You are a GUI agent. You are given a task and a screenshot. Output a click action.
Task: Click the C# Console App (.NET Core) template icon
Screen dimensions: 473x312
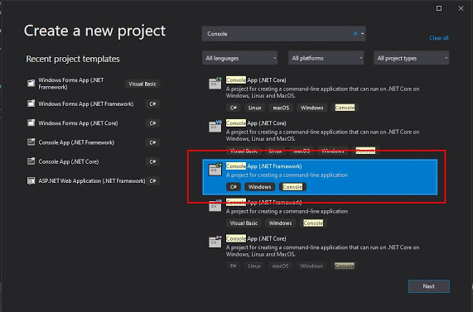(x=215, y=83)
